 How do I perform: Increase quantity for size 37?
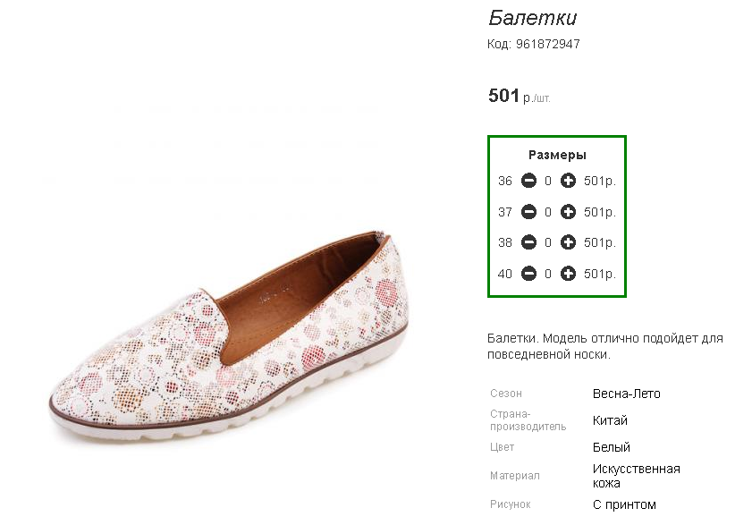tap(568, 213)
